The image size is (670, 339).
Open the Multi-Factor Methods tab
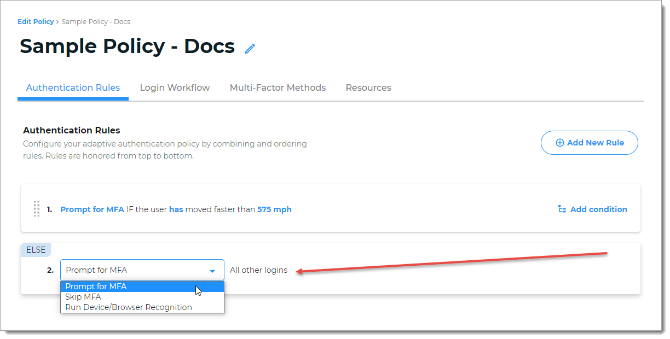coord(278,87)
